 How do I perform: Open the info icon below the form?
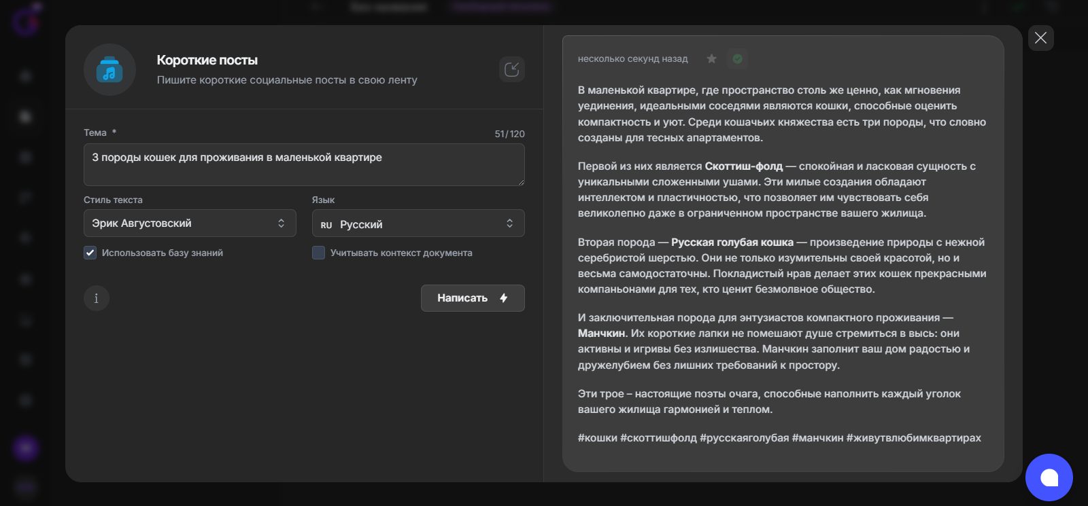pyautogui.click(x=97, y=298)
